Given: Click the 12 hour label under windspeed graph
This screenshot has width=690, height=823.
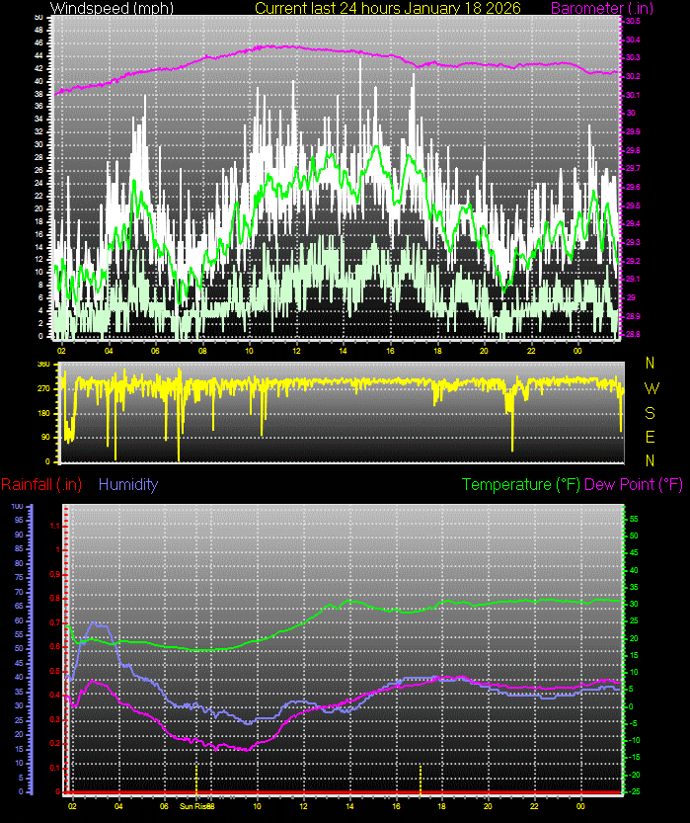Looking at the screenshot, I should coord(295,350).
